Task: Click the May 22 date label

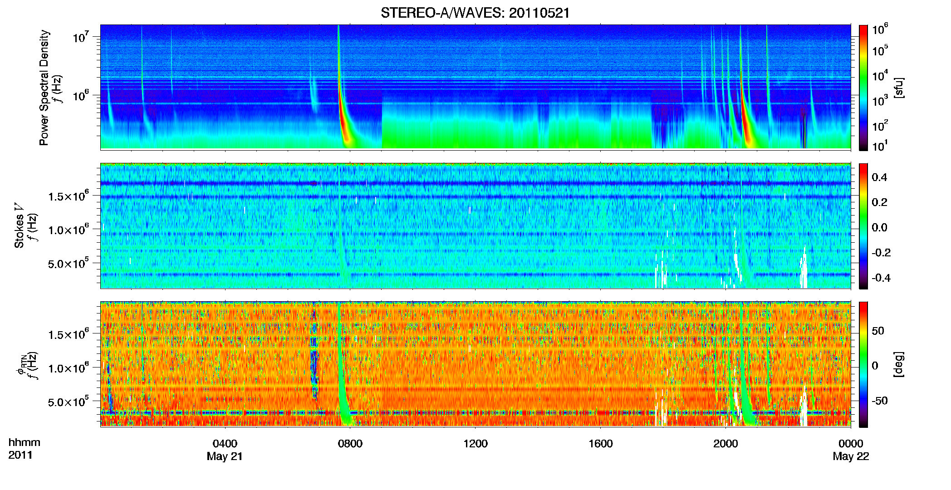Action: tap(851, 456)
